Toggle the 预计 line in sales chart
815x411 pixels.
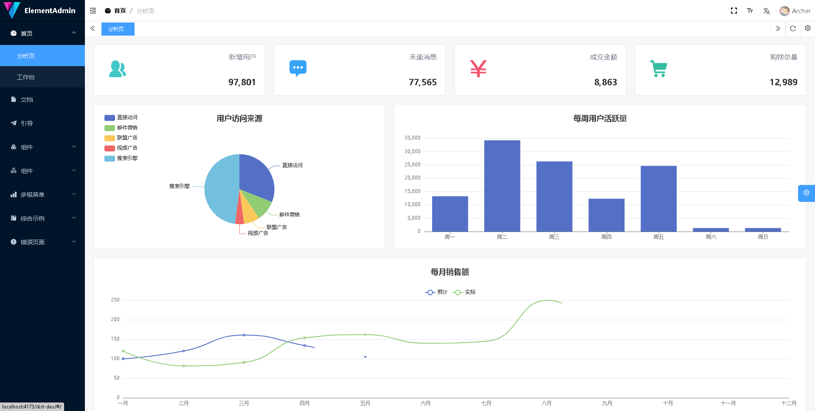(436, 292)
